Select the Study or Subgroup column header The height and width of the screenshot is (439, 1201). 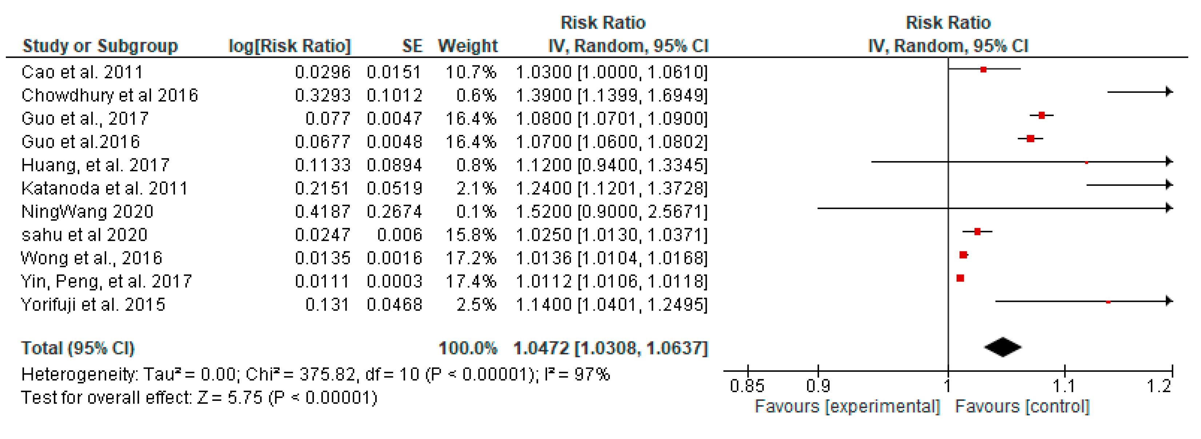(x=100, y=46)
